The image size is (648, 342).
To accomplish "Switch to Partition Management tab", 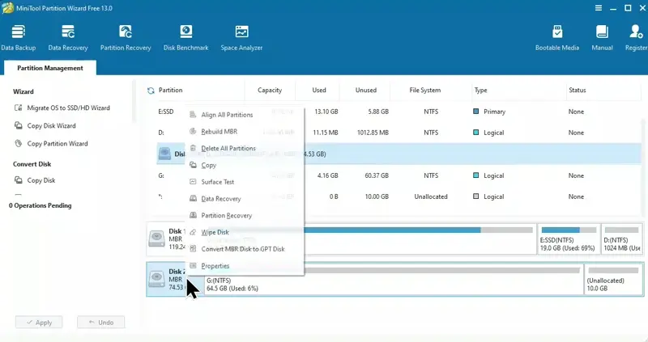I will click(50, 68).
